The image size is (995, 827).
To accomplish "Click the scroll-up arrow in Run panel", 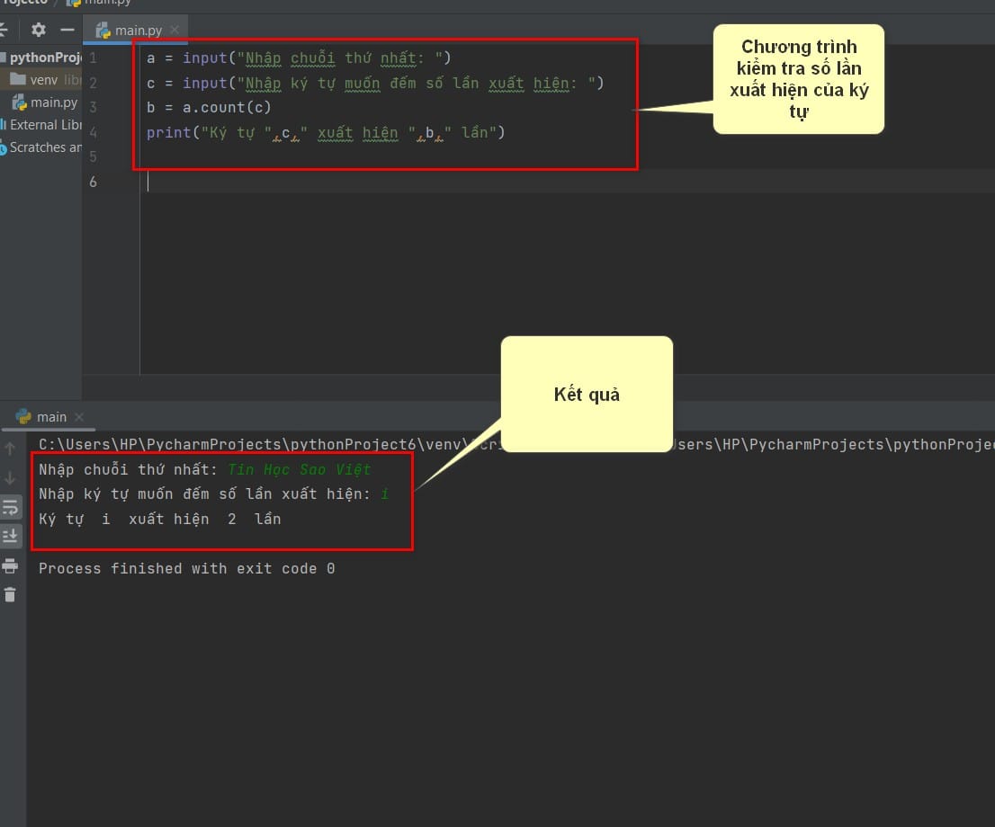I will [10, 449].
